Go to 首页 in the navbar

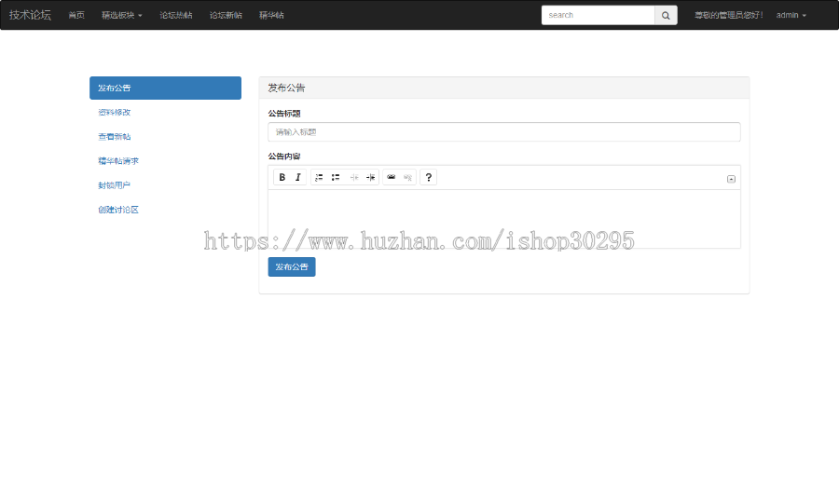76,16
